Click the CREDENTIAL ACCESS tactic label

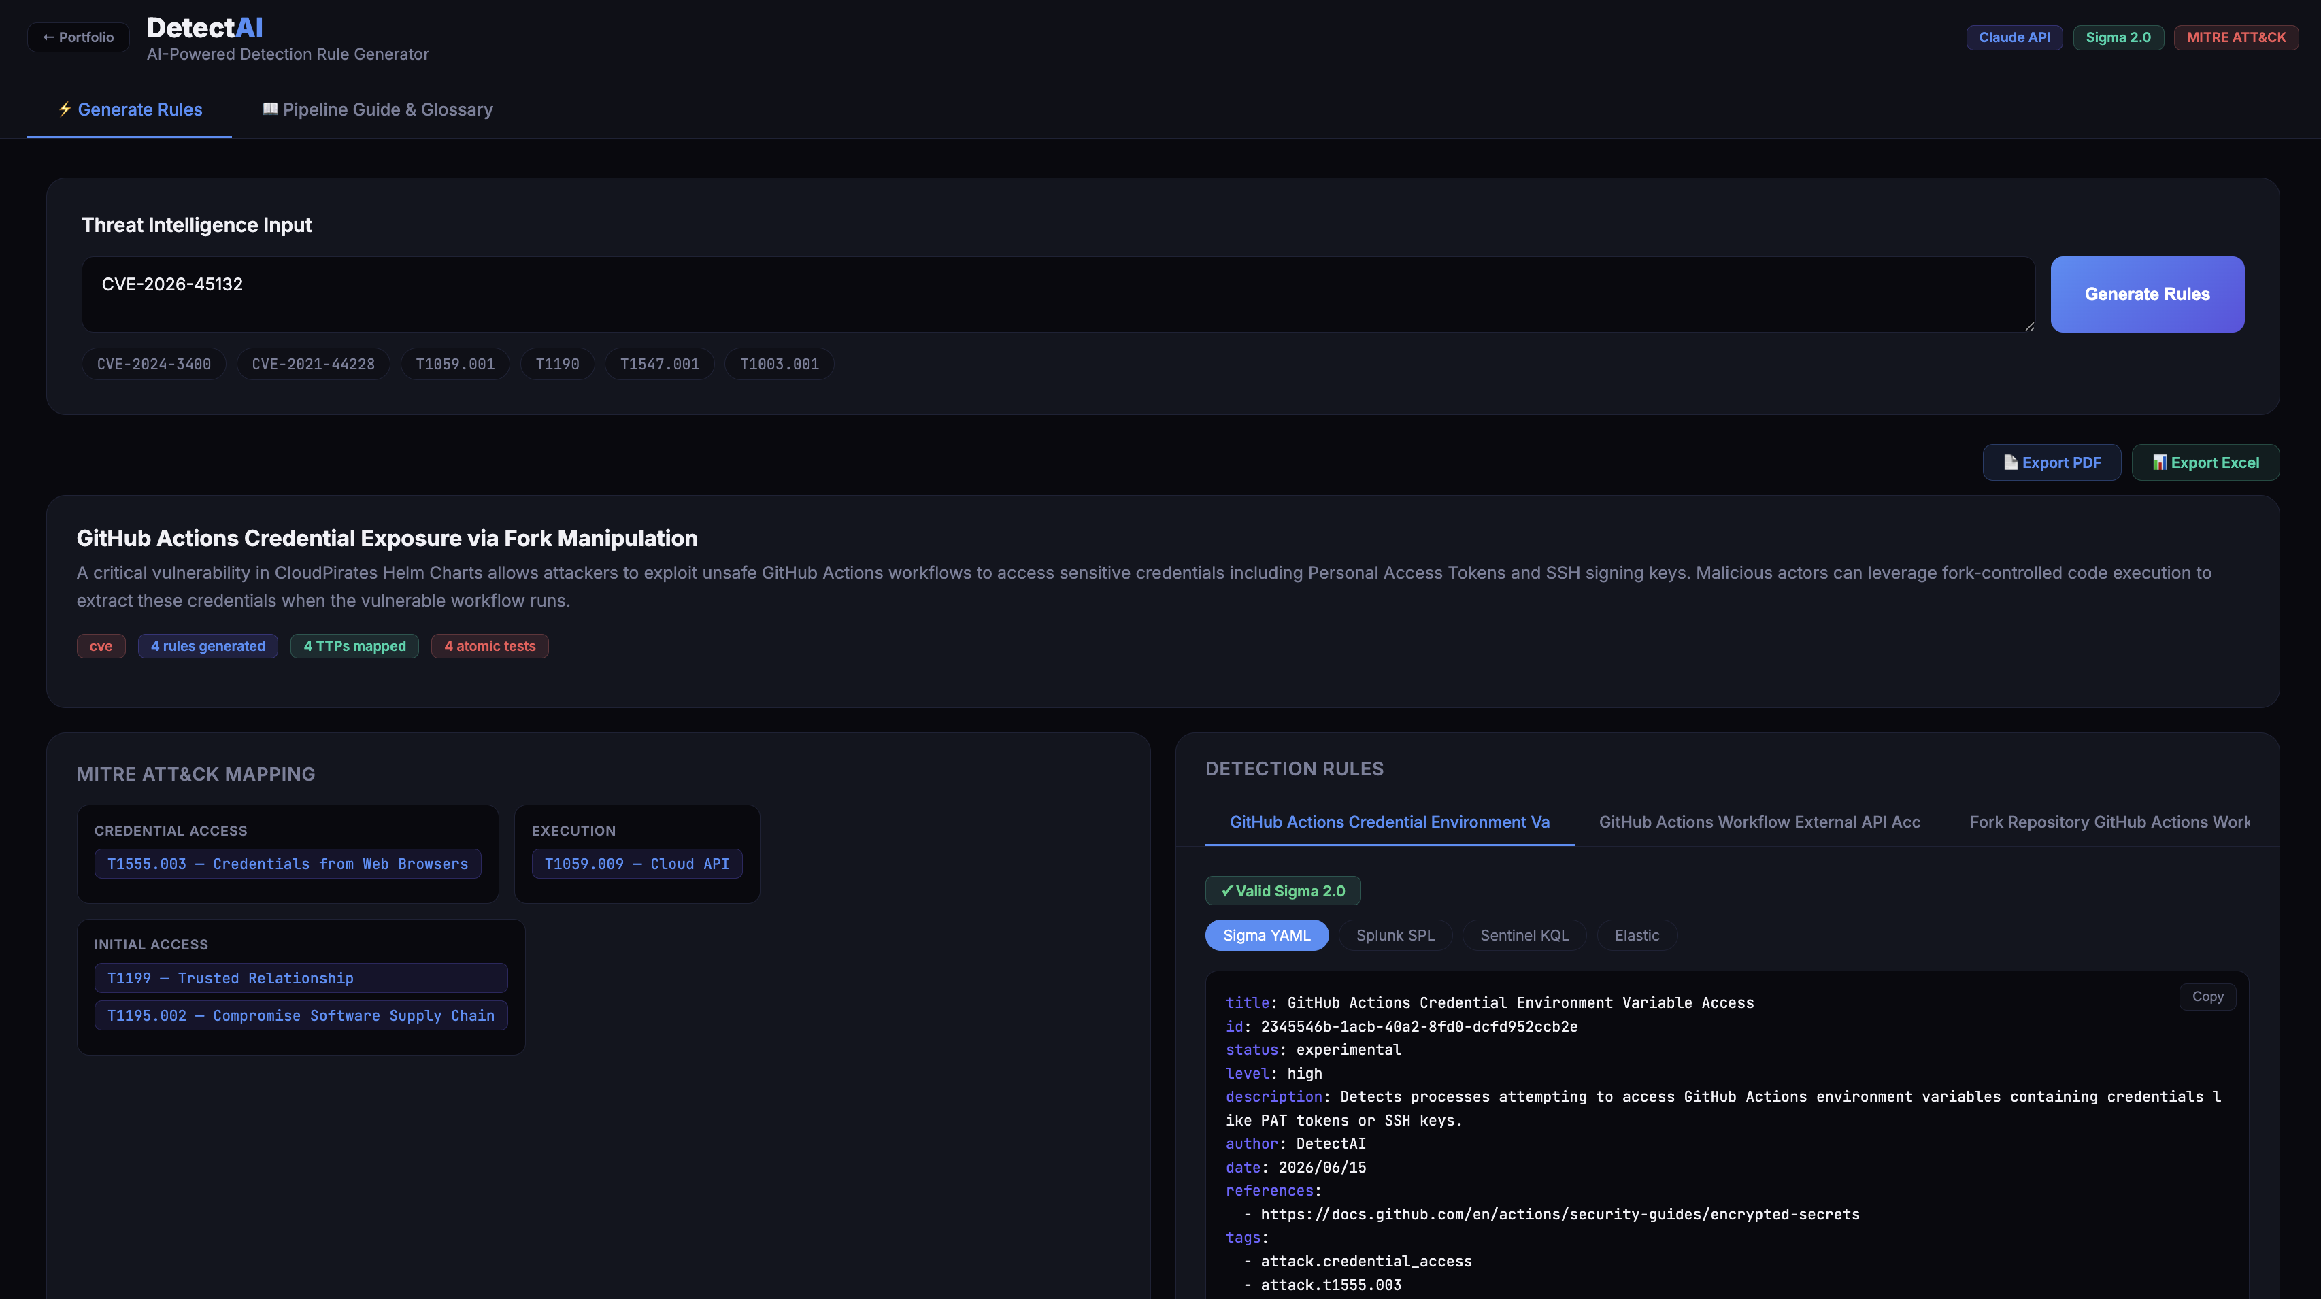tap(170, 830)
